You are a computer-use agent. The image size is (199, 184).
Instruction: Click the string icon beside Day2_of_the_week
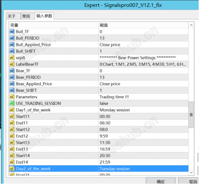click(x=12, y=169)
